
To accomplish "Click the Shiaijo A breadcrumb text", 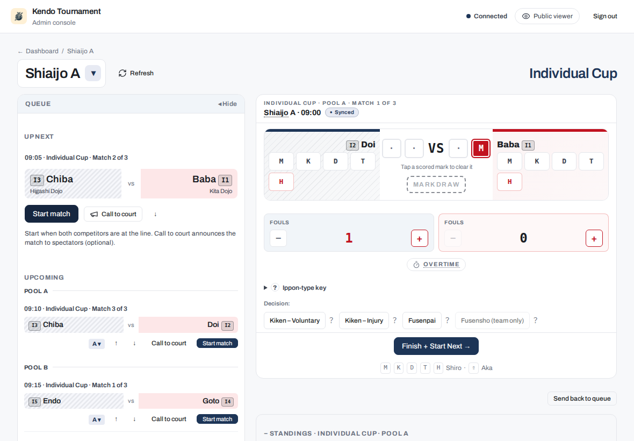I will [x=80, y=51].
